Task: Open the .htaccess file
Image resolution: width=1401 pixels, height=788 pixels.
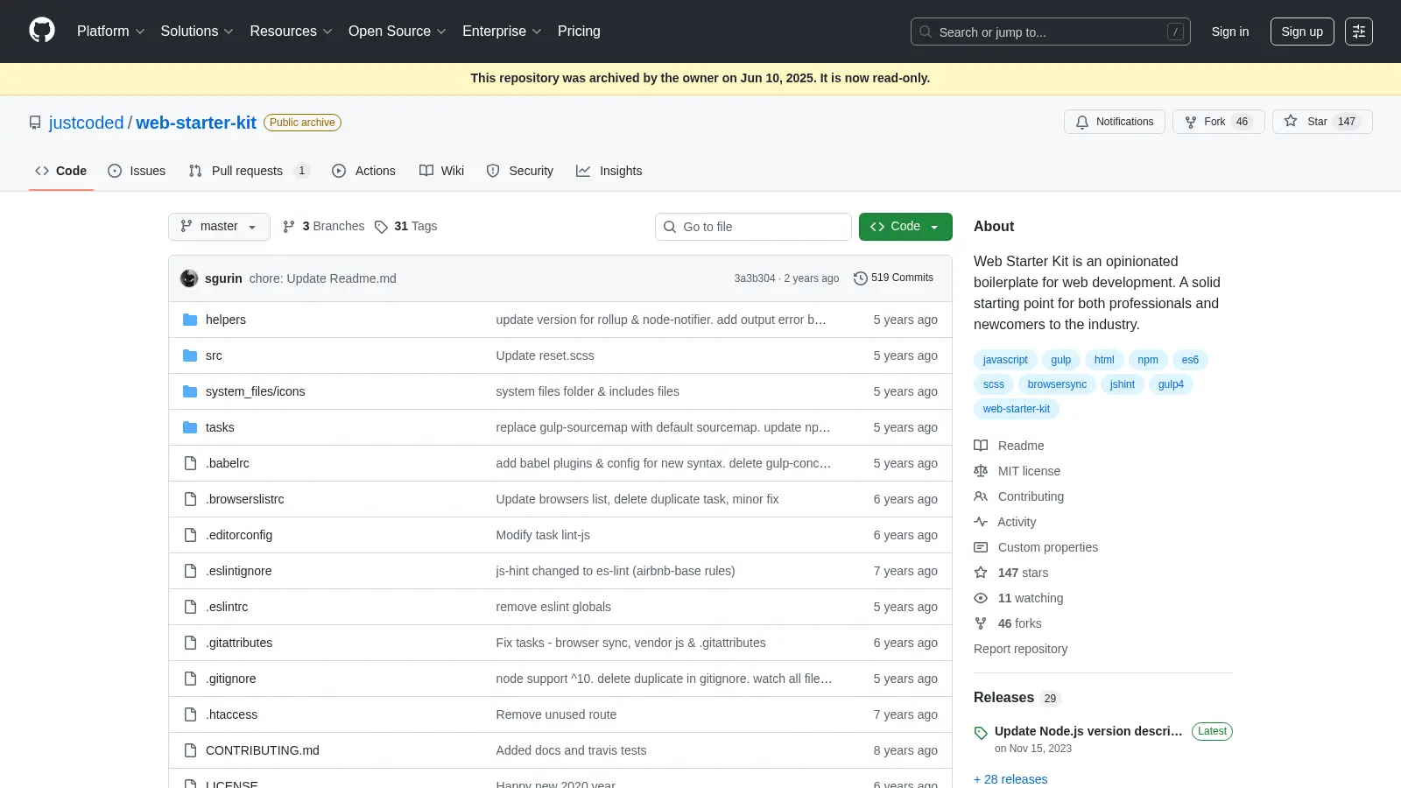Action: tap(231, 714)
